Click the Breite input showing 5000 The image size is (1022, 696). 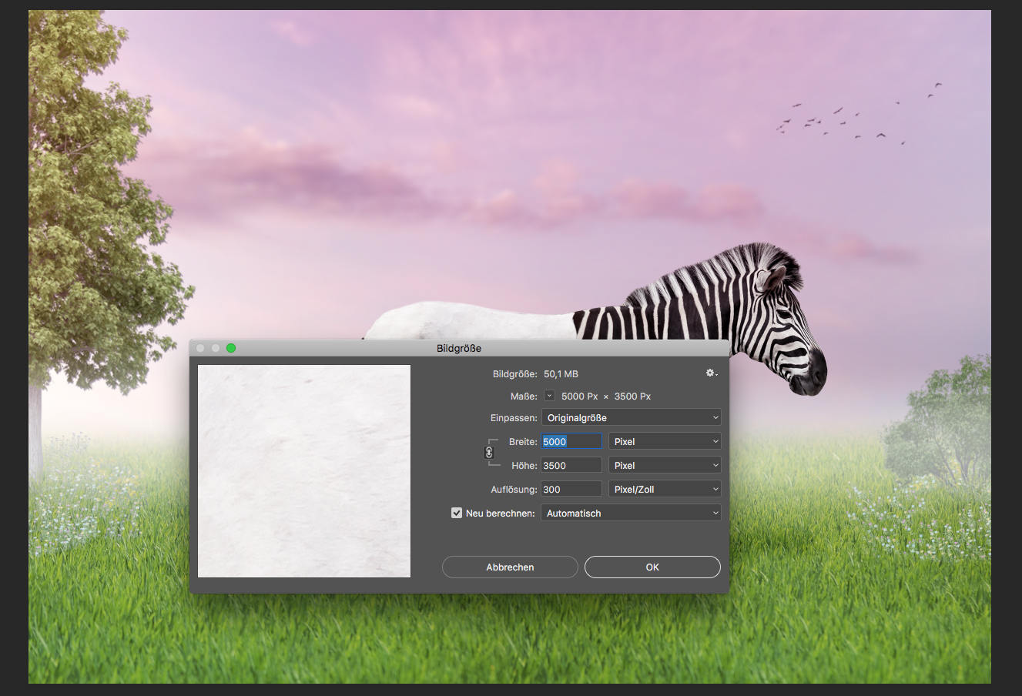pyautogui.click(x=570, y=440)
